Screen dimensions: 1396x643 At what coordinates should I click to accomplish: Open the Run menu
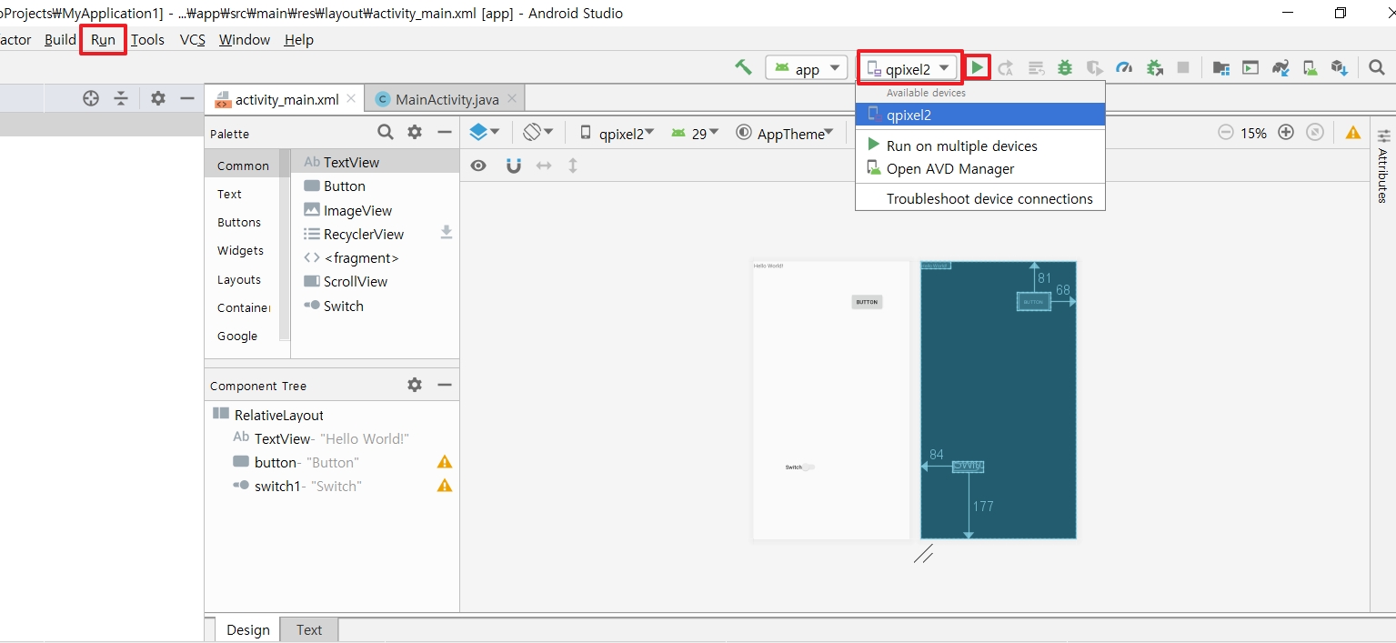[103, 39]
